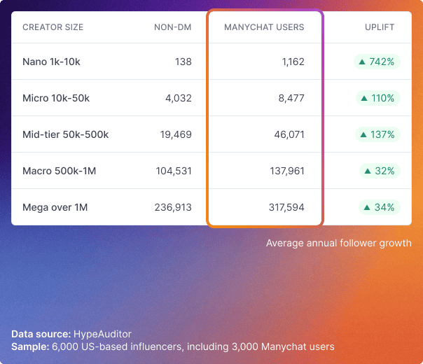
Task: Click the 32% uplift badge
Action: tap(380, 171)
